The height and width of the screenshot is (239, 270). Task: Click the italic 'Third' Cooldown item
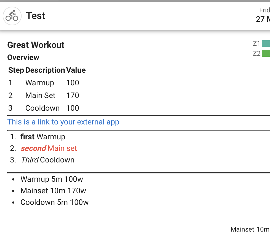coord(48,160)
